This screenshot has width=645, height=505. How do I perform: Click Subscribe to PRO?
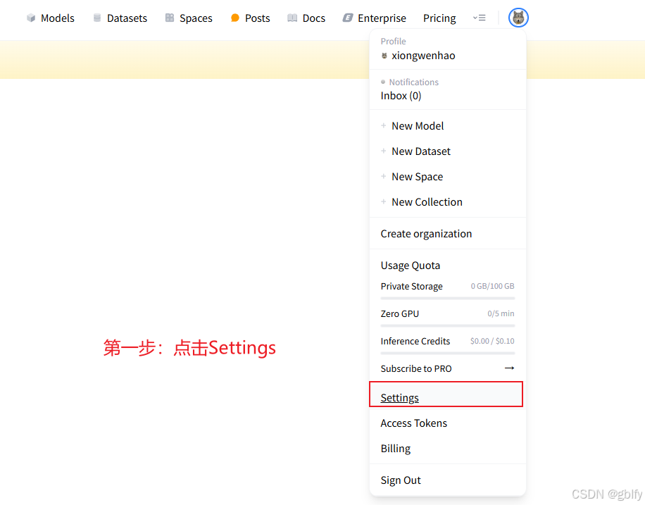(416, 368)
